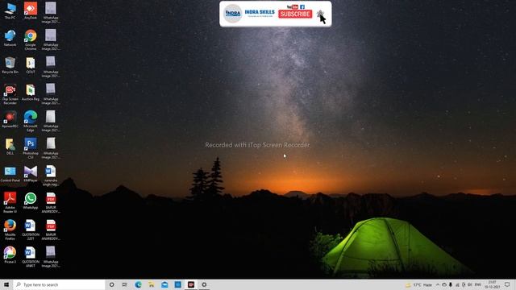The image size is (516, 290).
Task: Select the QUOTATION ANKIT Word document
Action: coord(31,257)
